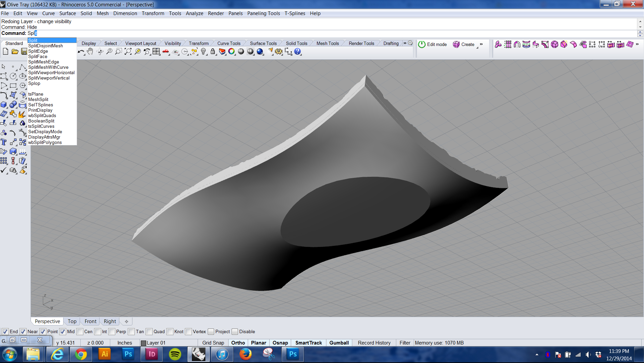
Task: Toggle SmartTrack in the status bar
Action: click(309, 343)
